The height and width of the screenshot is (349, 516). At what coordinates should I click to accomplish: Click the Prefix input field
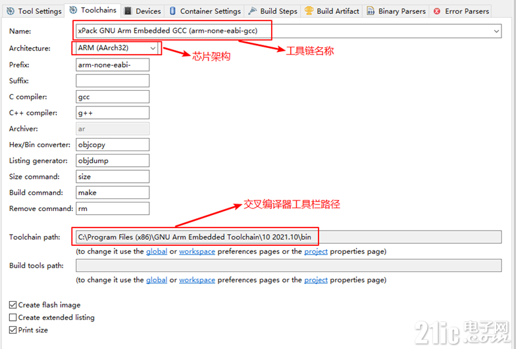[x=113, y=64]
